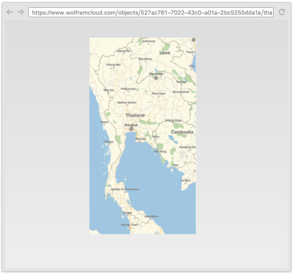Screen dimensions: 293x274
Task: Click the capital marker at the map's top-right corner
Action: coord(193,40)
